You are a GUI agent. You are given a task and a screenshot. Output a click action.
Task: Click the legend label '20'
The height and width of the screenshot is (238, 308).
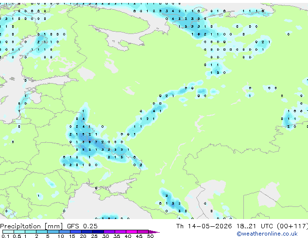[83, 236]
